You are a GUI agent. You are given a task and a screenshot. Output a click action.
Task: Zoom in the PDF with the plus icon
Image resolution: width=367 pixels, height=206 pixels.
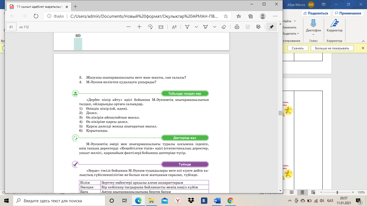click(x=139, y=27)
